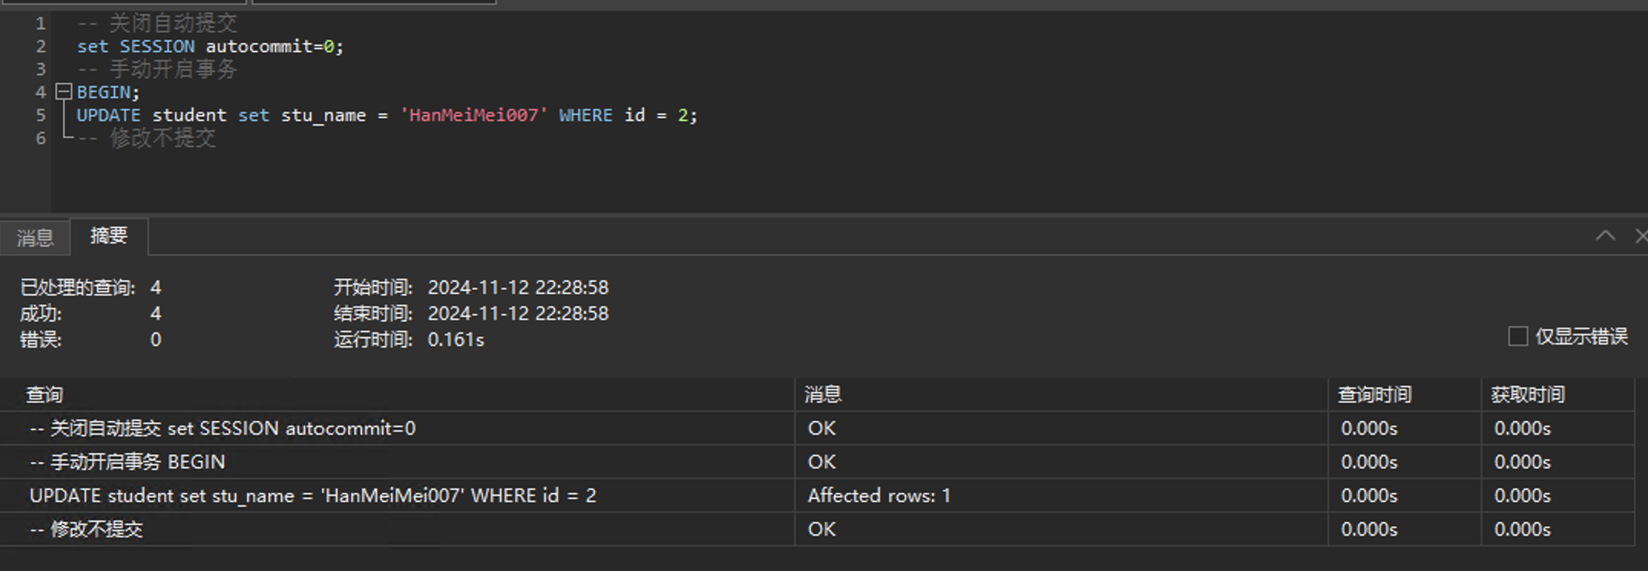
Task: Click the 查询 column header
Action: click(x=44, y=395)
